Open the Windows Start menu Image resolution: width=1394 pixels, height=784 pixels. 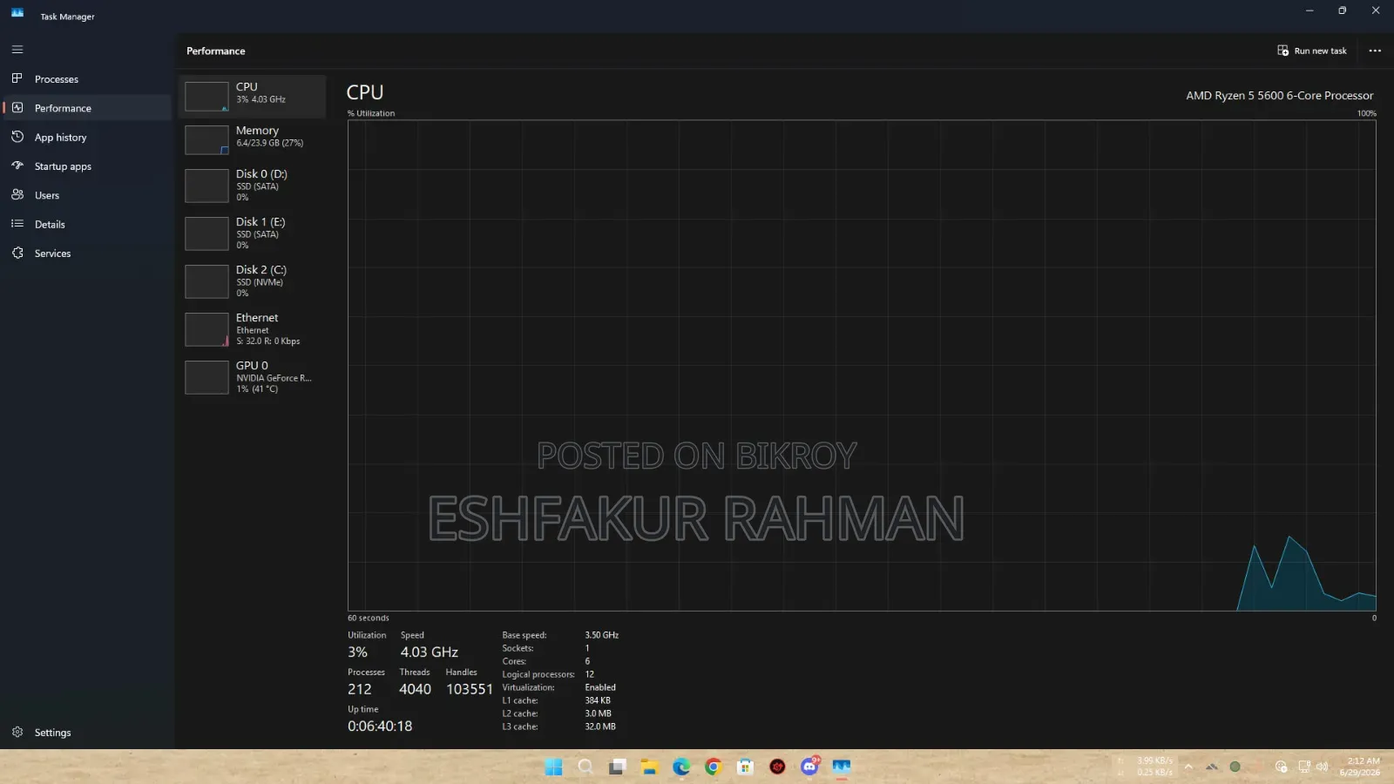click(553, 767)
